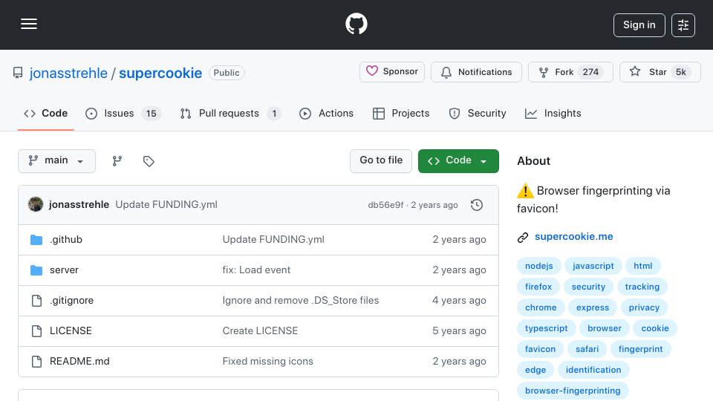Select the firefox topic tag
713x401 pixels.
pos(538,287)
